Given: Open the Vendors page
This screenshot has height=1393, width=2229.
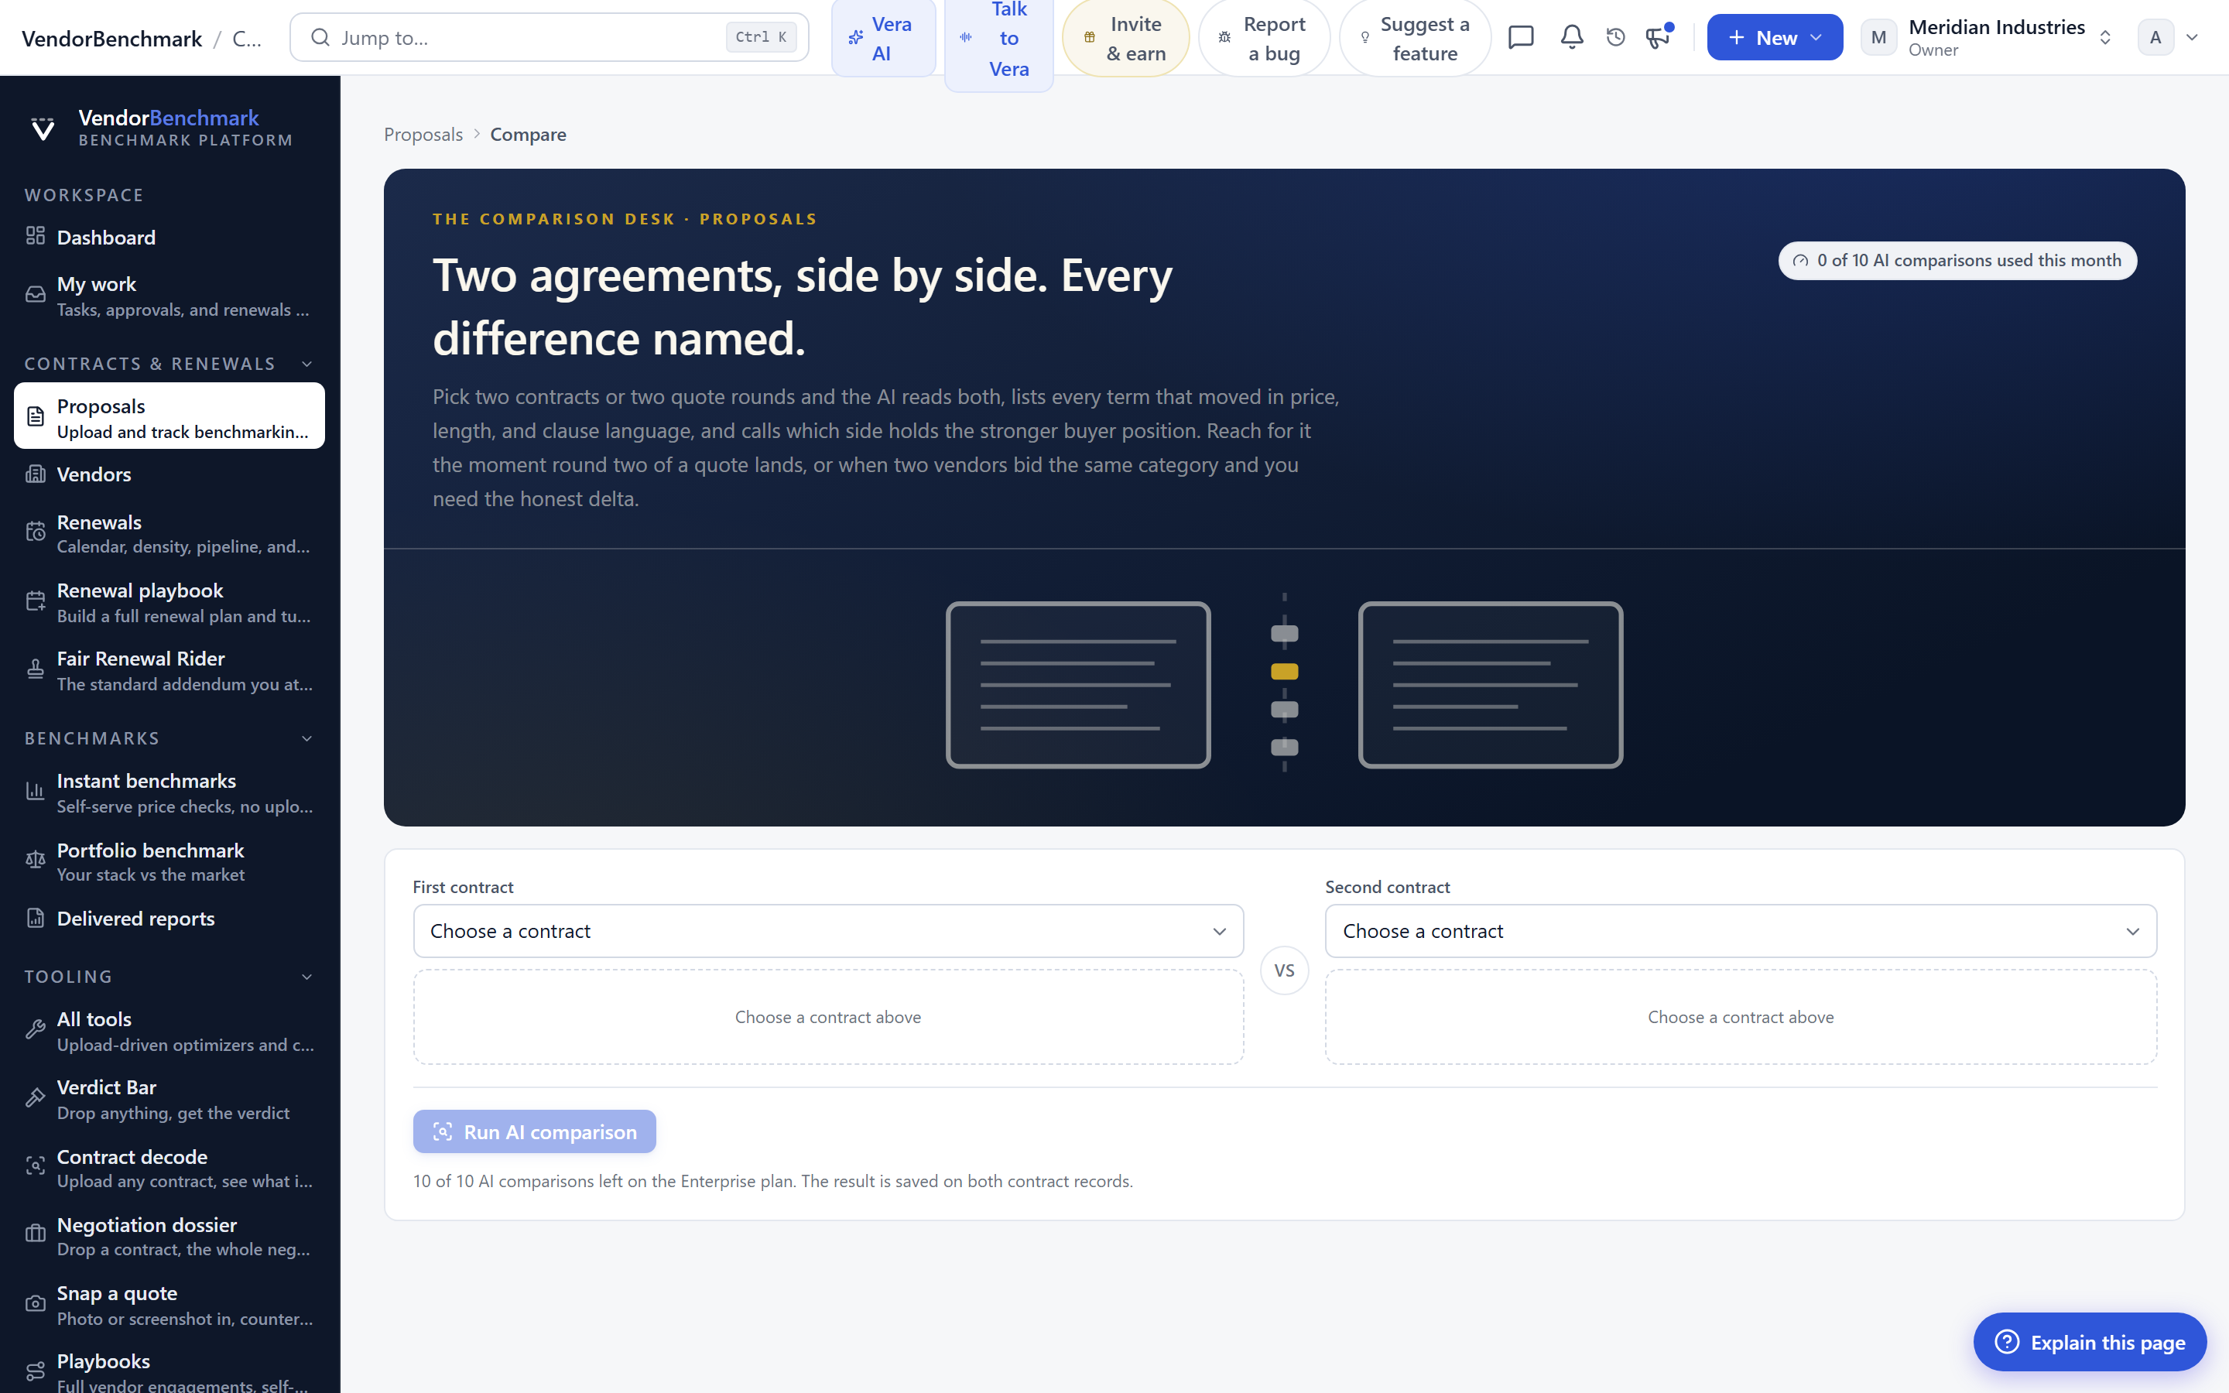Looking at the screenshot, I should 169,474.
